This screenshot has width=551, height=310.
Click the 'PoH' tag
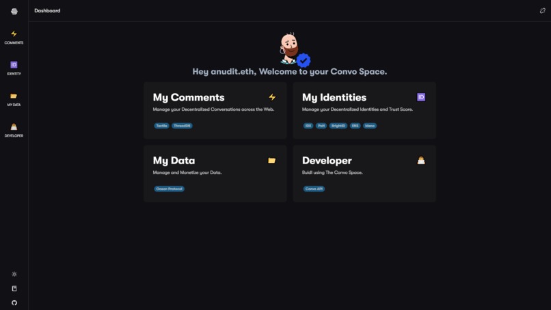pos(321,126)
